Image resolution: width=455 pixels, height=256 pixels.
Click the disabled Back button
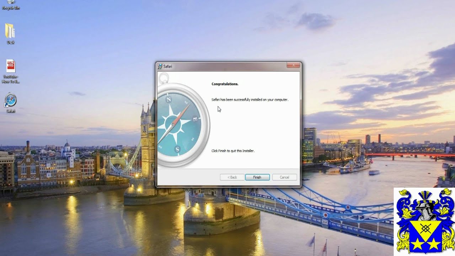click(232, 177)
